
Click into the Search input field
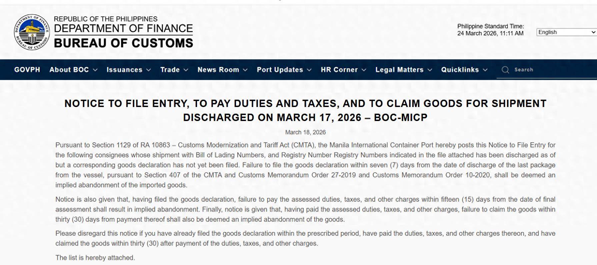(x=550, y=70)
